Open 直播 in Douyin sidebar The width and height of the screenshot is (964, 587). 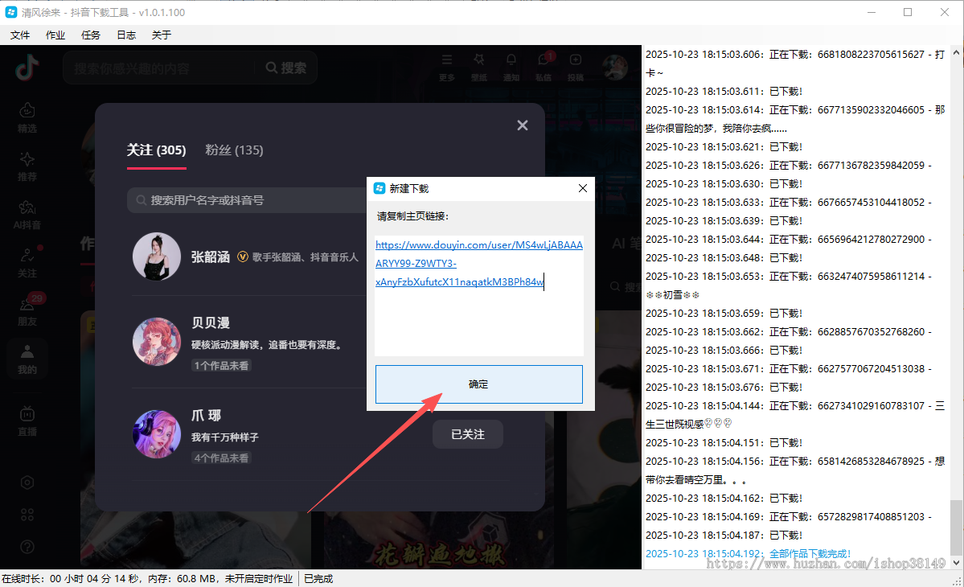click(27, 421)
